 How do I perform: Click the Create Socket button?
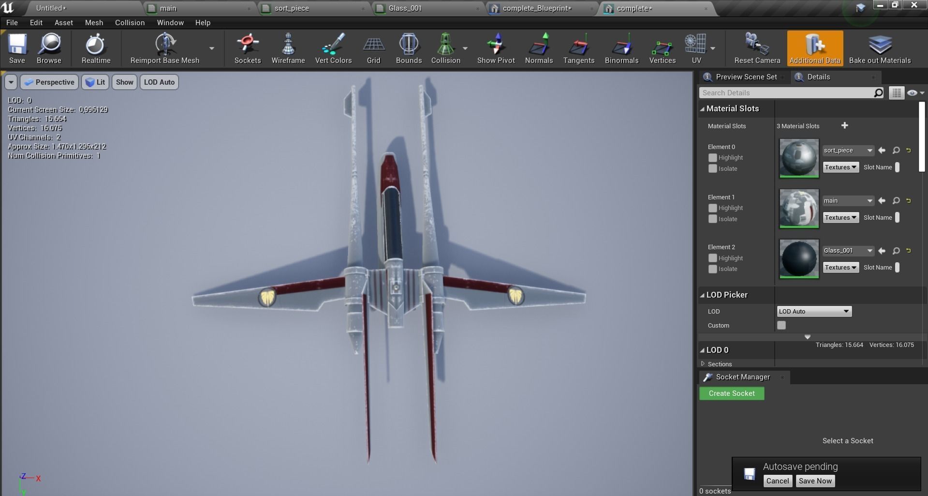(x=731, y=393)
